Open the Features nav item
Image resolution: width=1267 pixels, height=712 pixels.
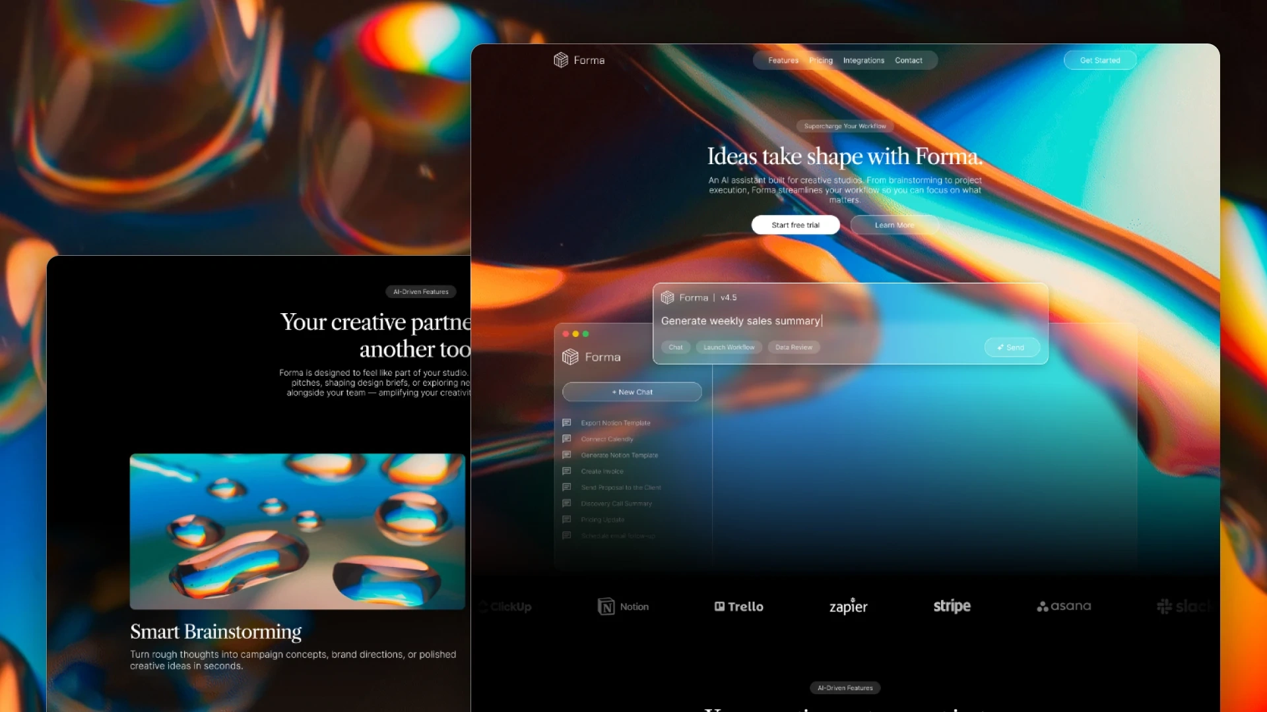(x=783, y=60)
